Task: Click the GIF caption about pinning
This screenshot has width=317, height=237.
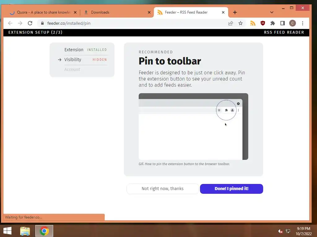Action: [184, 164]
